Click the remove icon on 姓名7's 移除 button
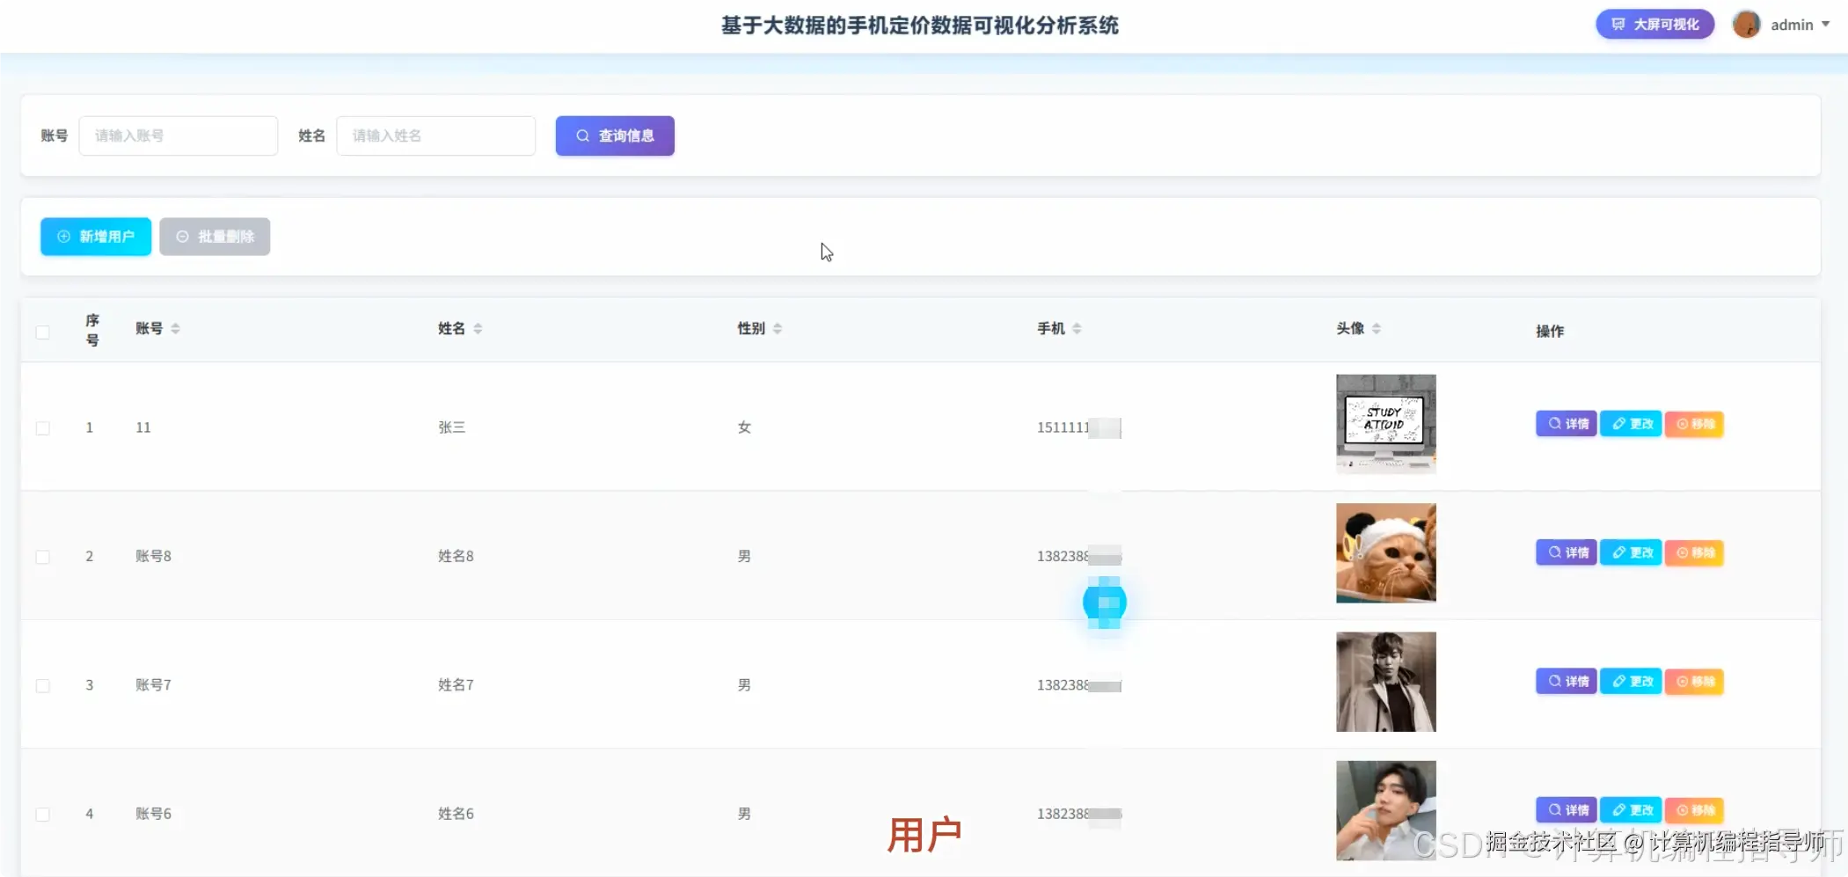Screen dimensions: 1848x877 click(x=1684, y=681)
